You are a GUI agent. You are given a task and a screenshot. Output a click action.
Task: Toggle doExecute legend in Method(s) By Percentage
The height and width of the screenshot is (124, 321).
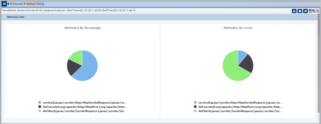83,107
